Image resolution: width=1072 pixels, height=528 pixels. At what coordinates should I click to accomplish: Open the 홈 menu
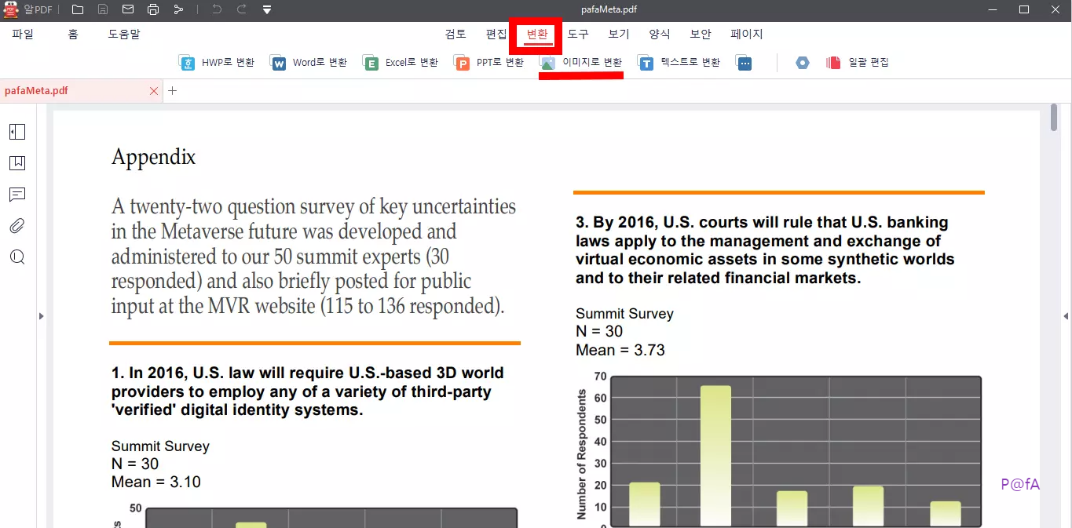pyautogui.click(x=73, y=35)
